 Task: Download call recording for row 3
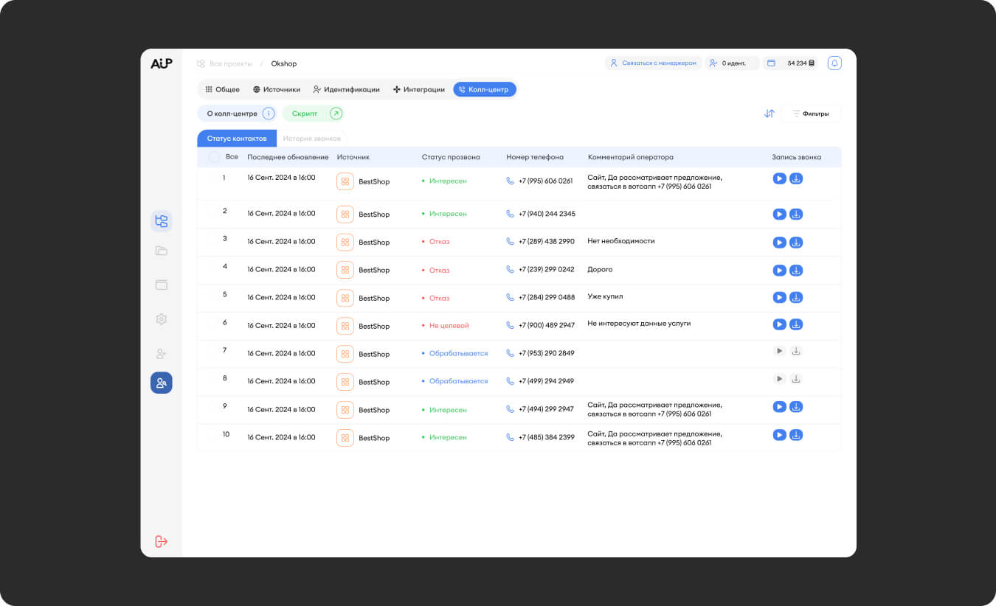tap(796, 243)
